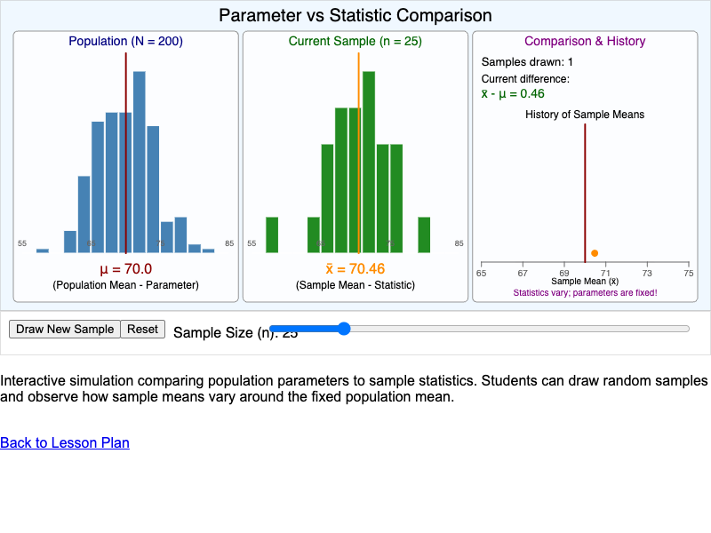This screenshot has width=711, height=533.
Task: Click the μ = 70.0 label
Action: [x=126, y=266]
